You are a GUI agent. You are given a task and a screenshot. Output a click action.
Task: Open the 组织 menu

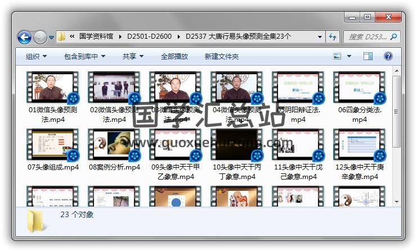(36, 57)
